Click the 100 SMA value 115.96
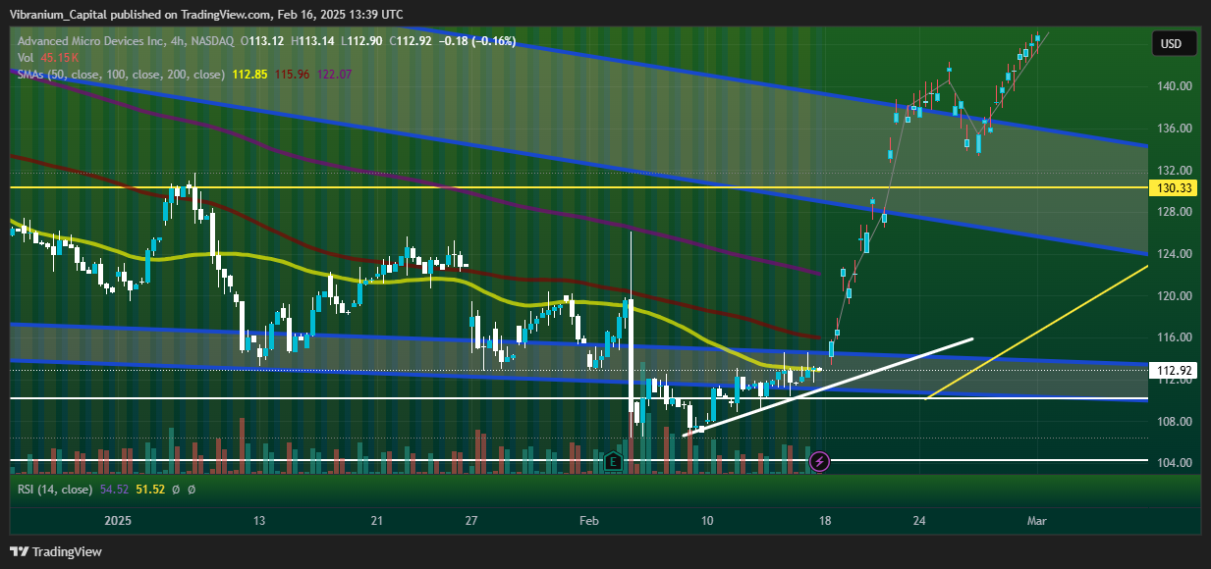Image resolution: width=1211 pixels, height=569 pixels. coord(292,75)
